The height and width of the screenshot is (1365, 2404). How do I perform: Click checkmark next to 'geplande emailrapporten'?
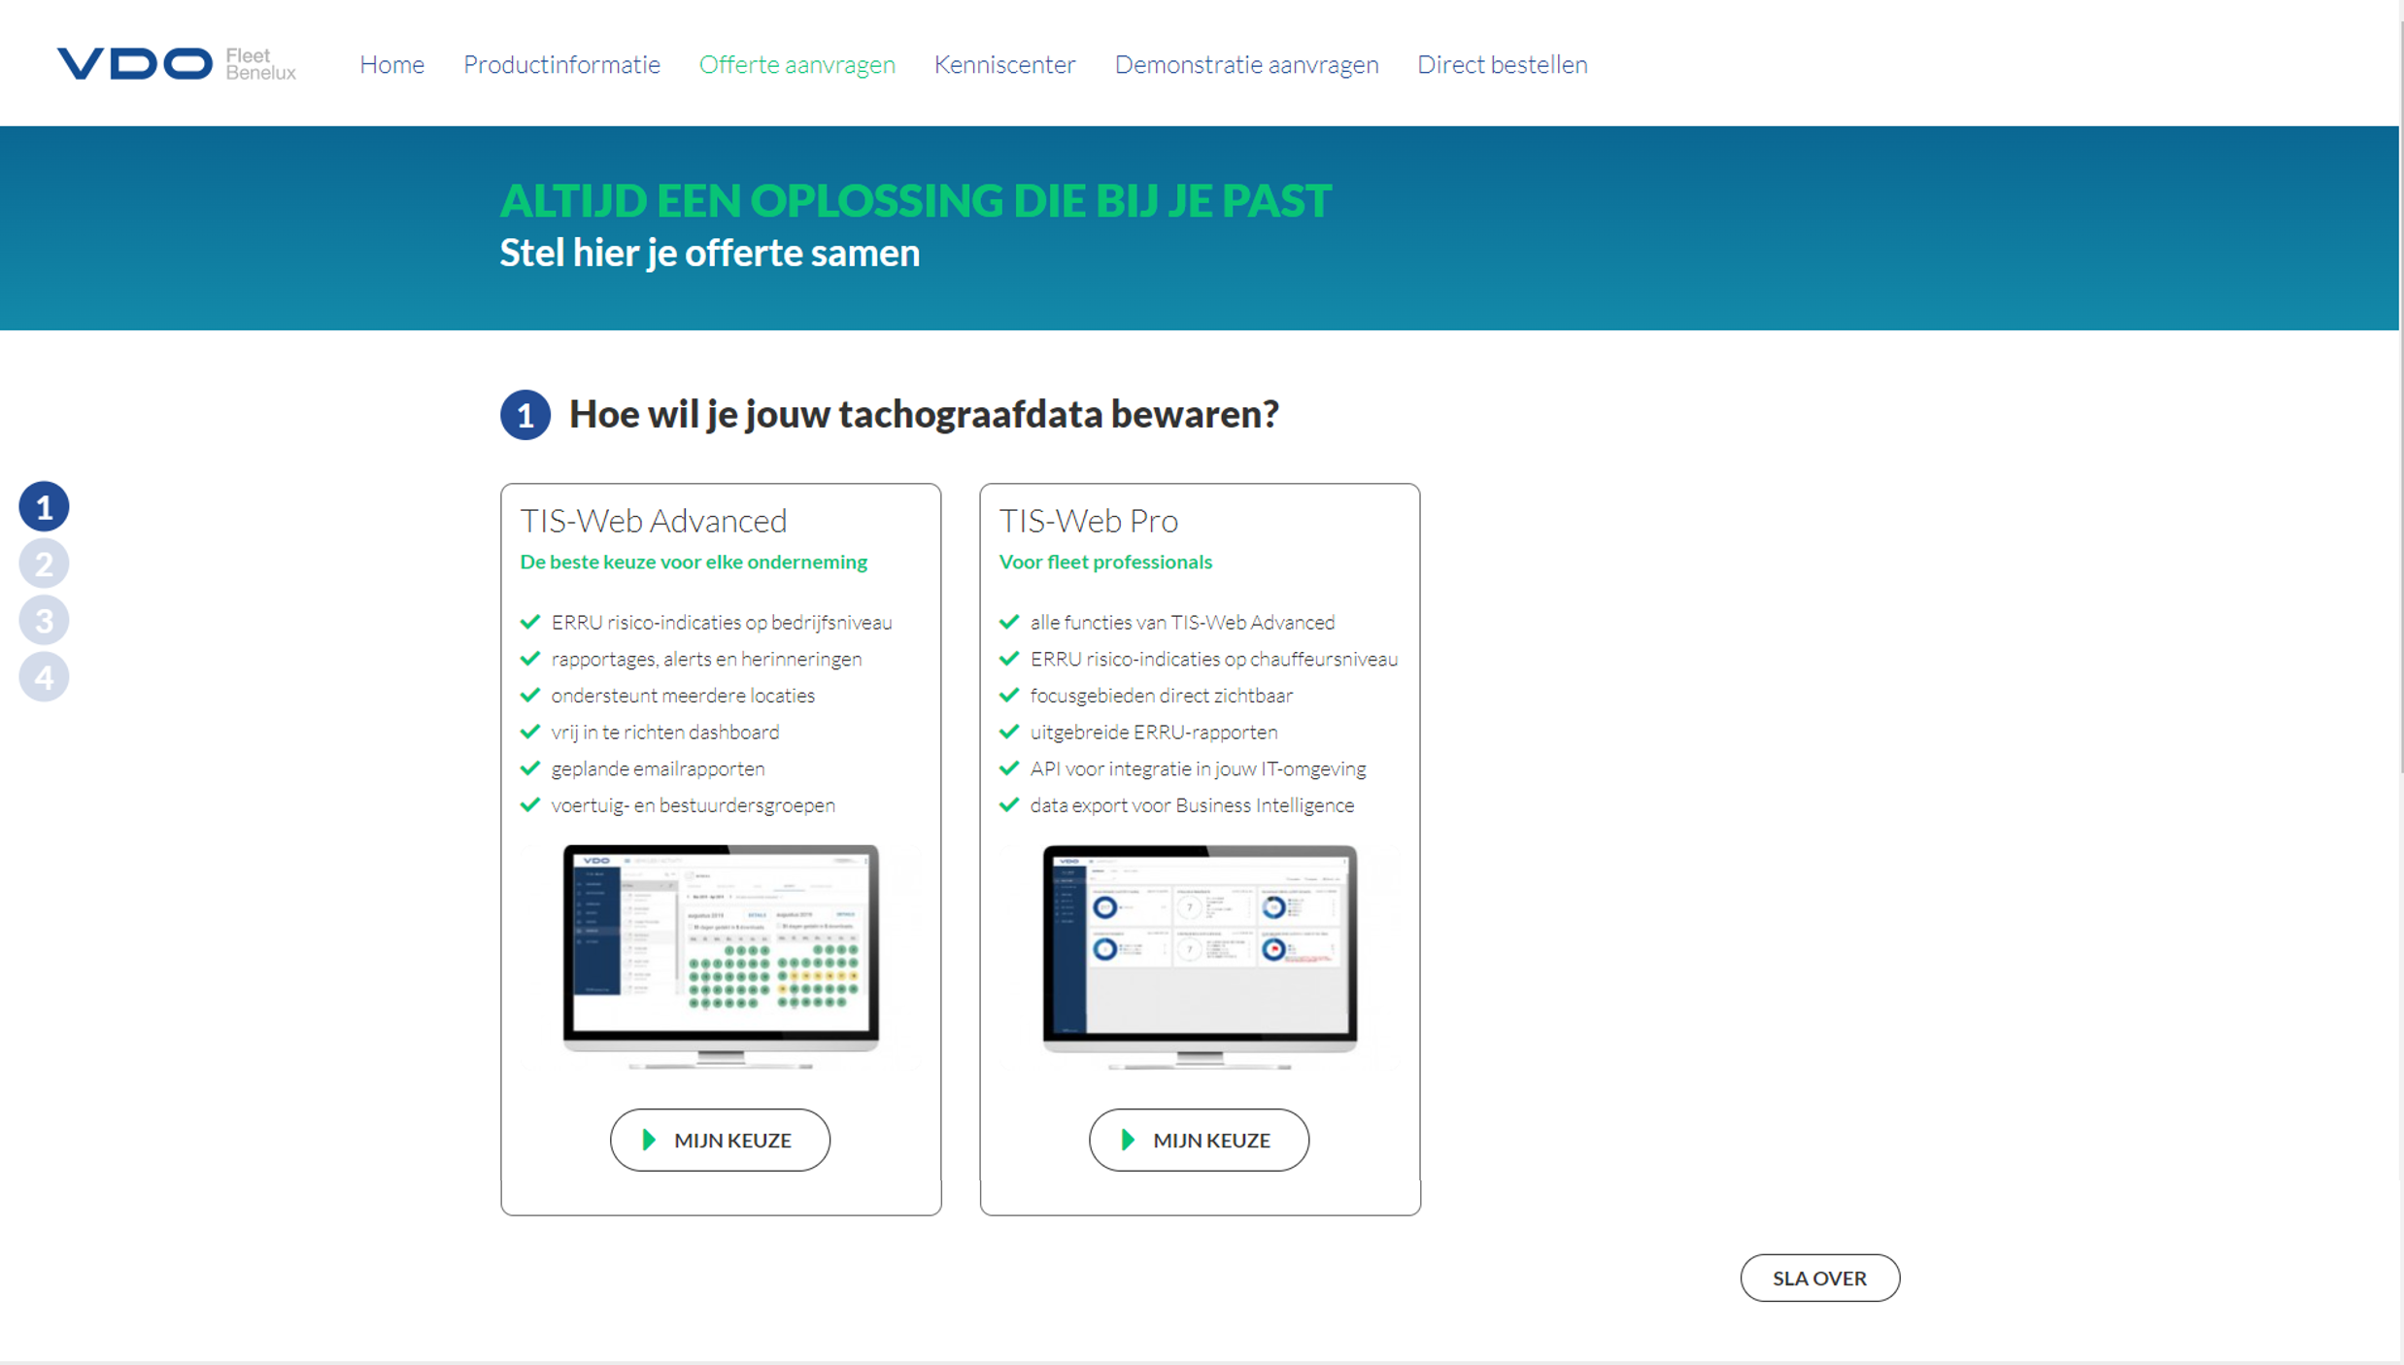(529, 768)
